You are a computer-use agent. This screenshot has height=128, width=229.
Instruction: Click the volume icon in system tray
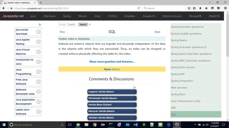(x=207, y=125)
